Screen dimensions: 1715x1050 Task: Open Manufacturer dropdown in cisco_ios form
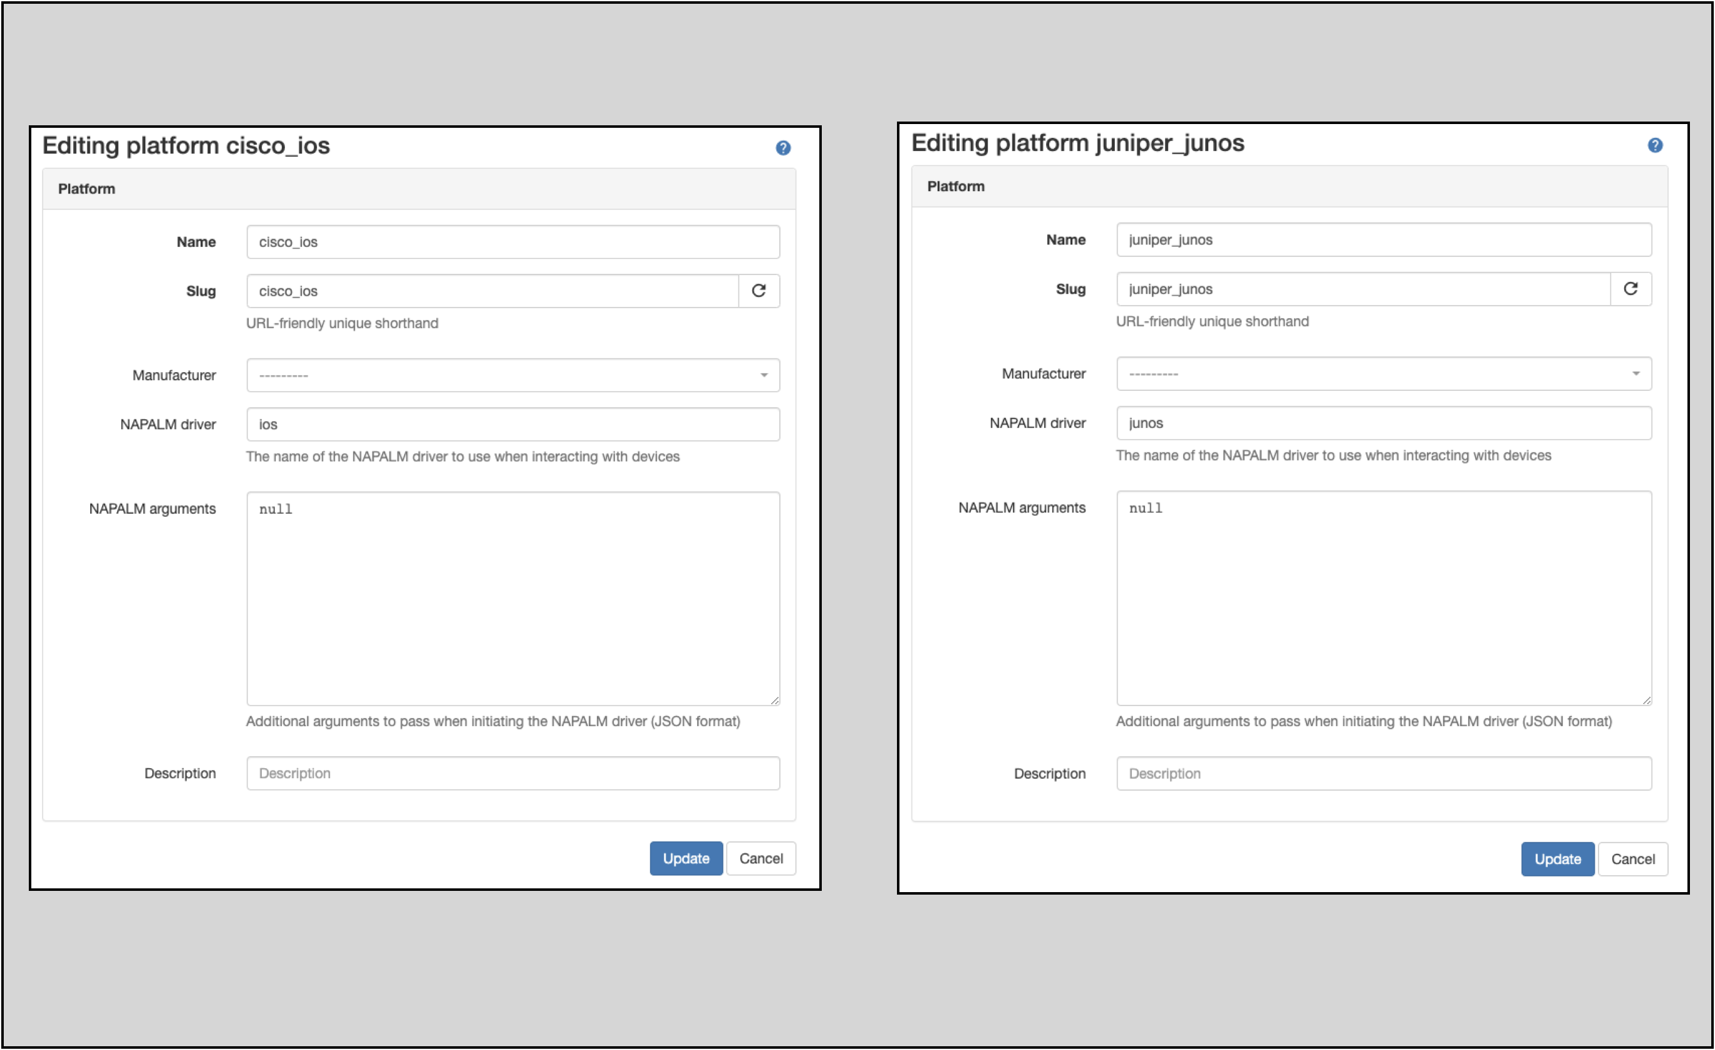[x=513, y=375]
